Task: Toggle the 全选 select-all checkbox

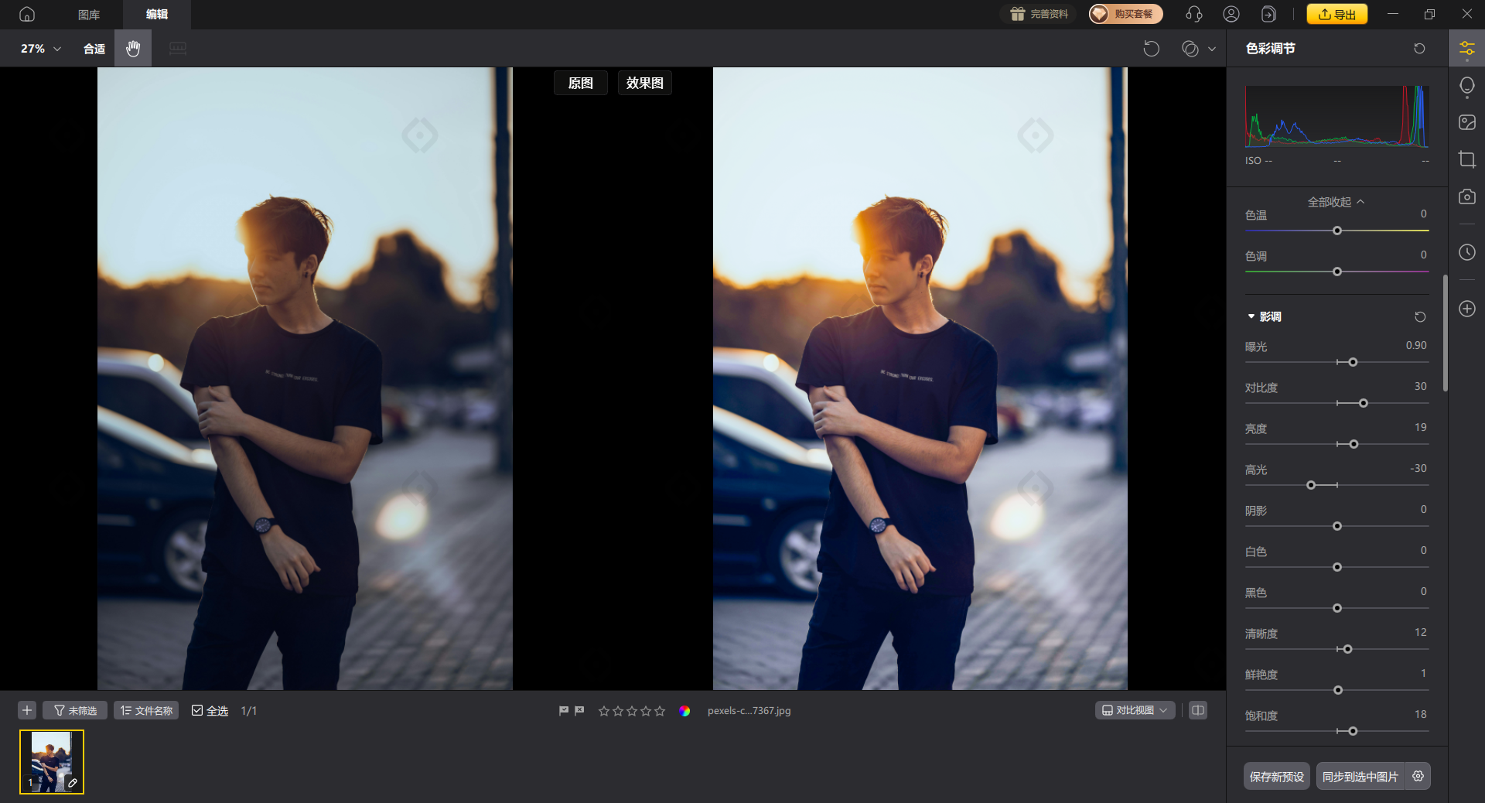Action: (197, 710)
